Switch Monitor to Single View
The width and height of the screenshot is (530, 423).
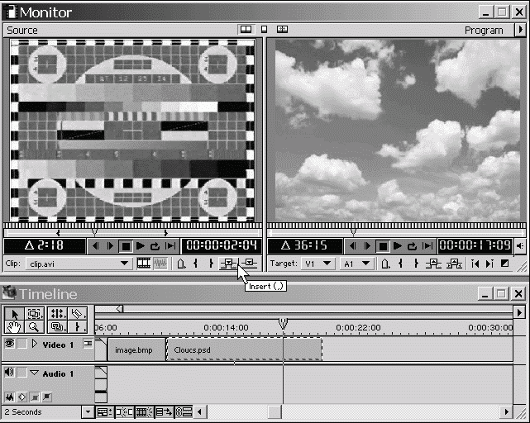click(264, 30)
